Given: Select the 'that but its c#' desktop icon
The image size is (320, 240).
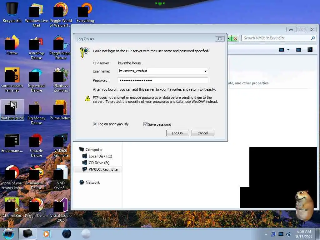Looking at the screenshot, I should click(12, 110).
